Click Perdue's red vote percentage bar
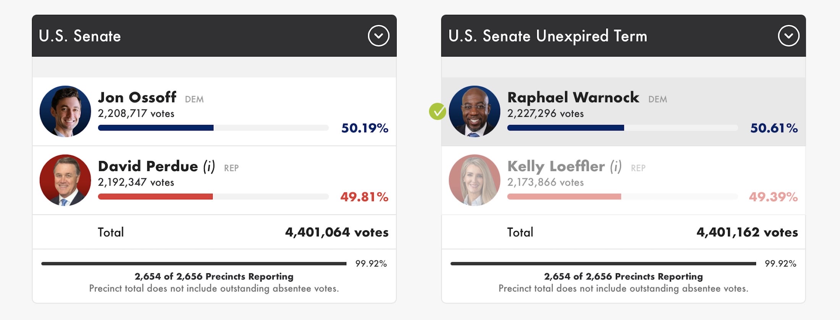 click(155, 197)
